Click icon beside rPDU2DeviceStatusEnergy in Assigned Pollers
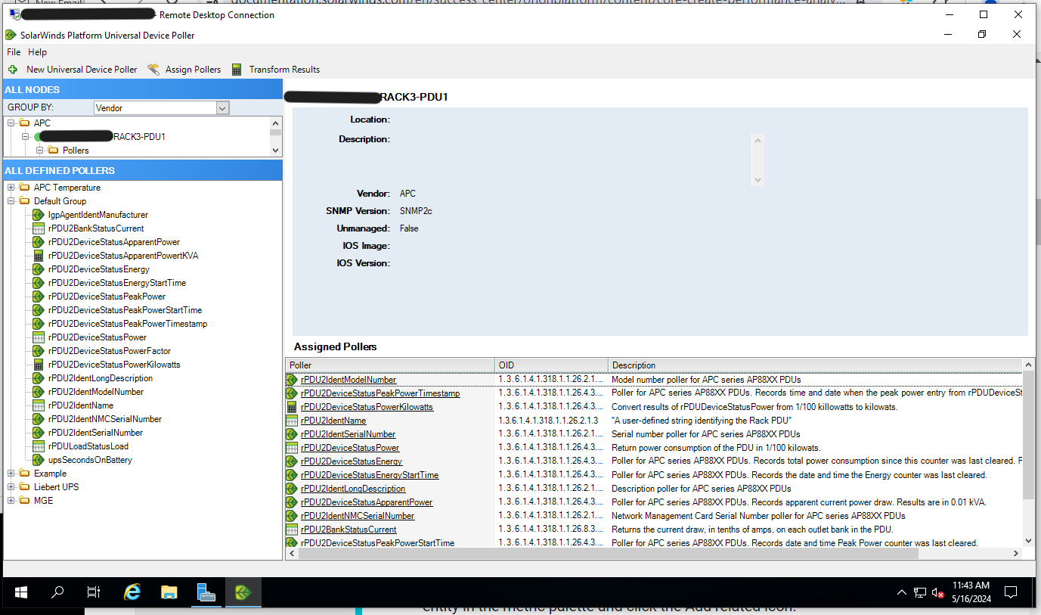Screen dimensions: 1041x615 (292, 461)
